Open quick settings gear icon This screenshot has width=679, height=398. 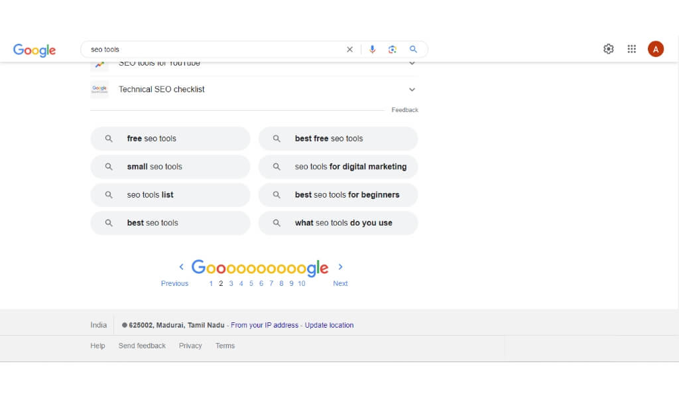pyautogui.click(x=609, y=49)
